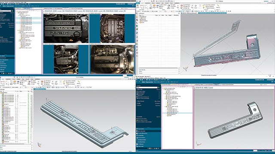
Task: Switch to the Home ribbon tab in the lower-left NX window
Action: 3,79
